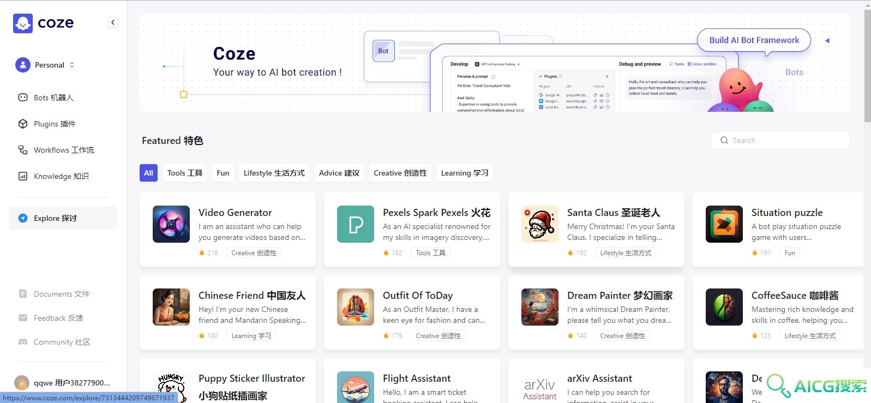Open the Situation puzzle card
This screenshot has height=403, width=871.
(x=778, y=230)
